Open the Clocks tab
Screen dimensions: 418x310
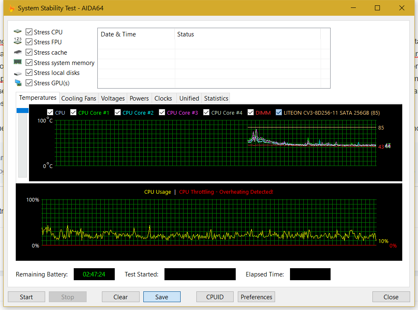click(x=163, y=98)
